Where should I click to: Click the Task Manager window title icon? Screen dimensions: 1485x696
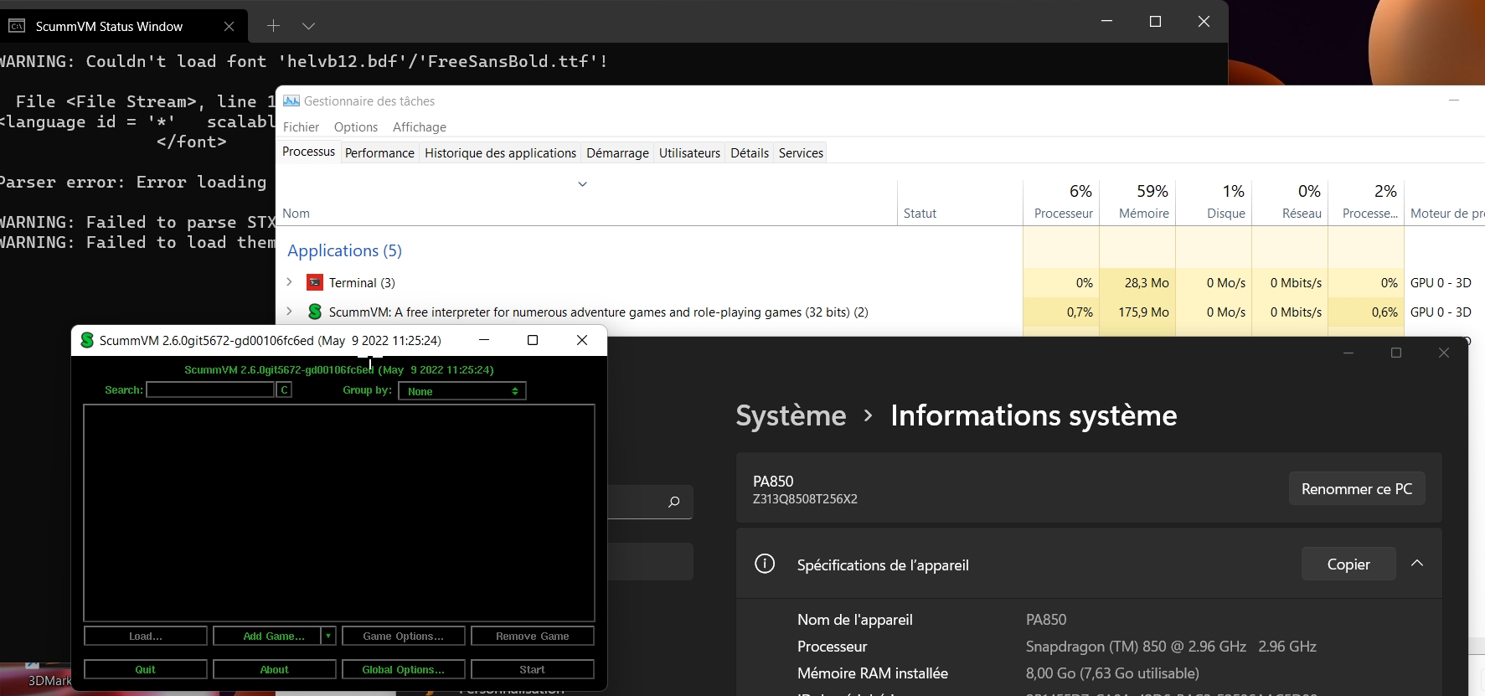click(291, 101)
